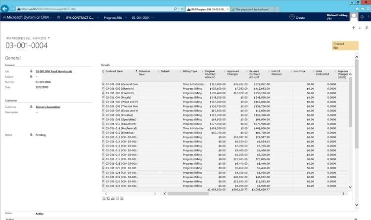Toggle select-all circle in Contract Item header
This screenshot has height=220, width=371.
(103, 72)
